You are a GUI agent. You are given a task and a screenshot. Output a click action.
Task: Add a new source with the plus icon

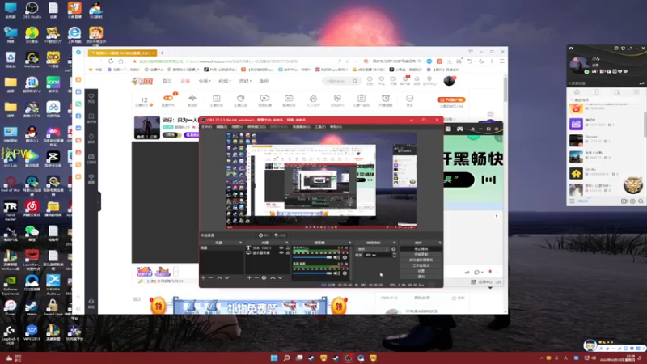click(x=249, y=277)
